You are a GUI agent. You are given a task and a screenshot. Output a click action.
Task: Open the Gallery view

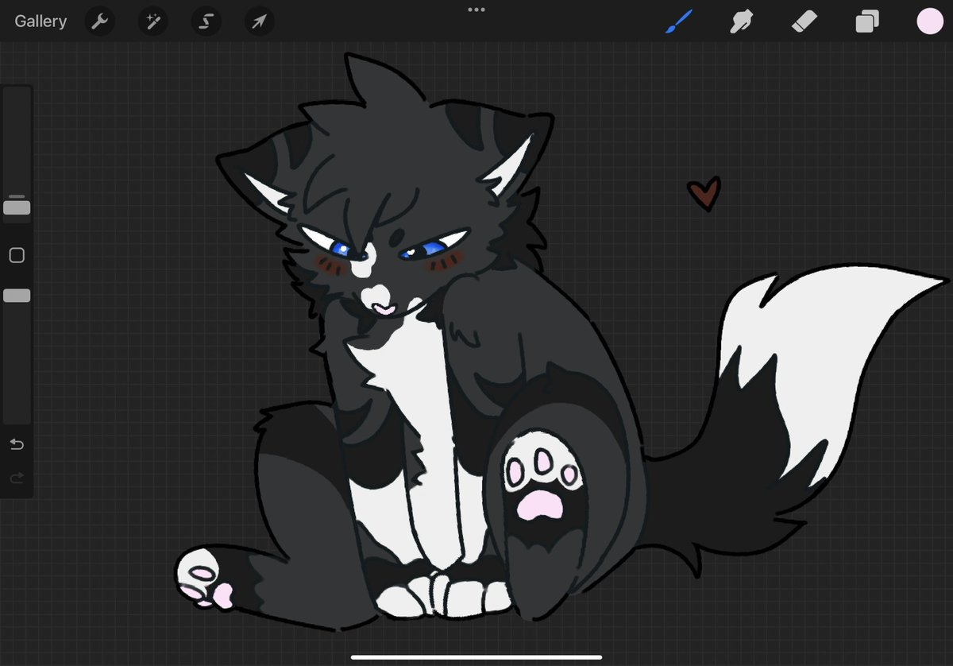(x=41, y=21)
